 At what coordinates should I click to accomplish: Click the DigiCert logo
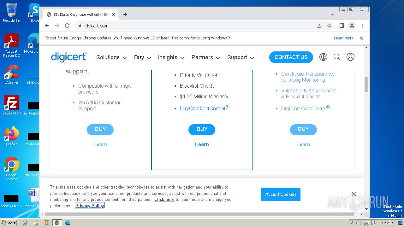point(69,57)
